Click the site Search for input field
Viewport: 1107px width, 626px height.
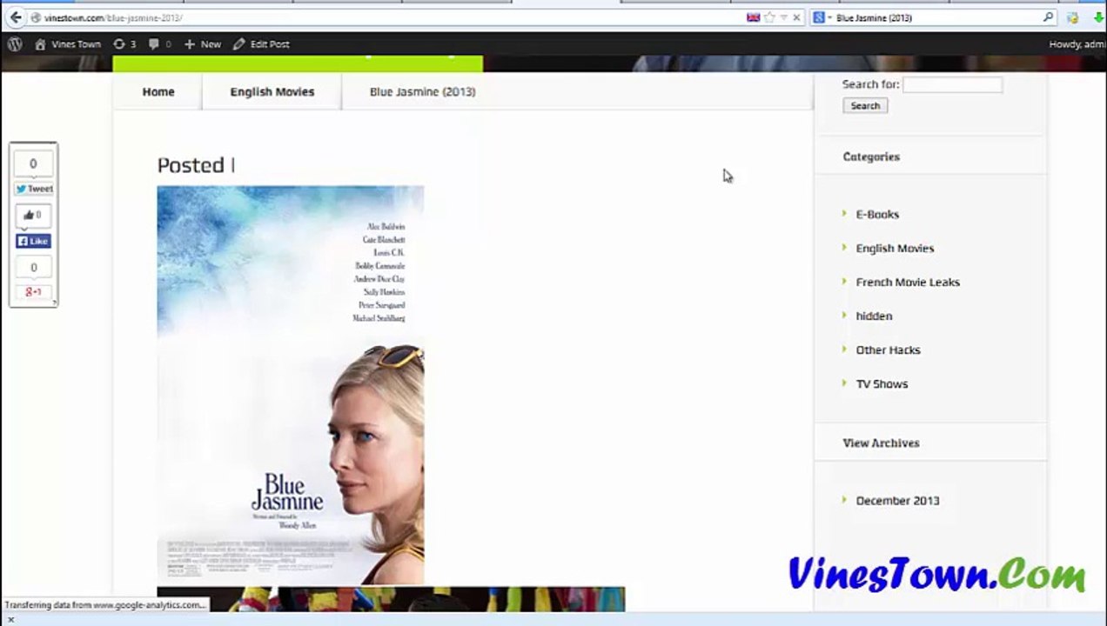[x=952, y=84]
